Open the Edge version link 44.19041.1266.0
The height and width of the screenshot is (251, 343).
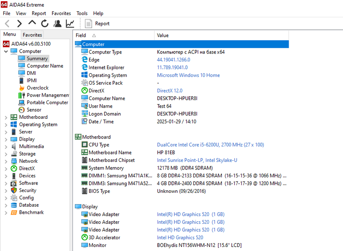(174, 60)
